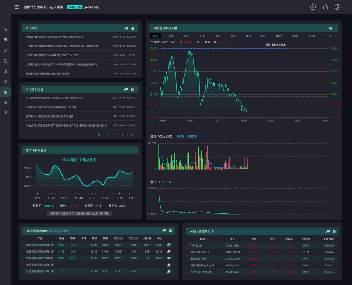This screenshot has width=352, height=285.
Task: Switch to 碳交易现货市场 tab
Action: click(x=59, y=231)
